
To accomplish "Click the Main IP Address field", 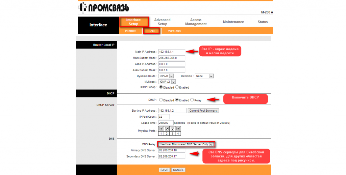I will [171, 52].
